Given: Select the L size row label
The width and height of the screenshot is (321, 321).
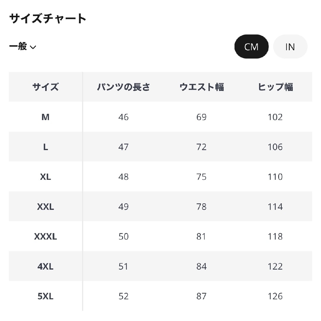Looking at the screenshot, I should tap(45, 147).
